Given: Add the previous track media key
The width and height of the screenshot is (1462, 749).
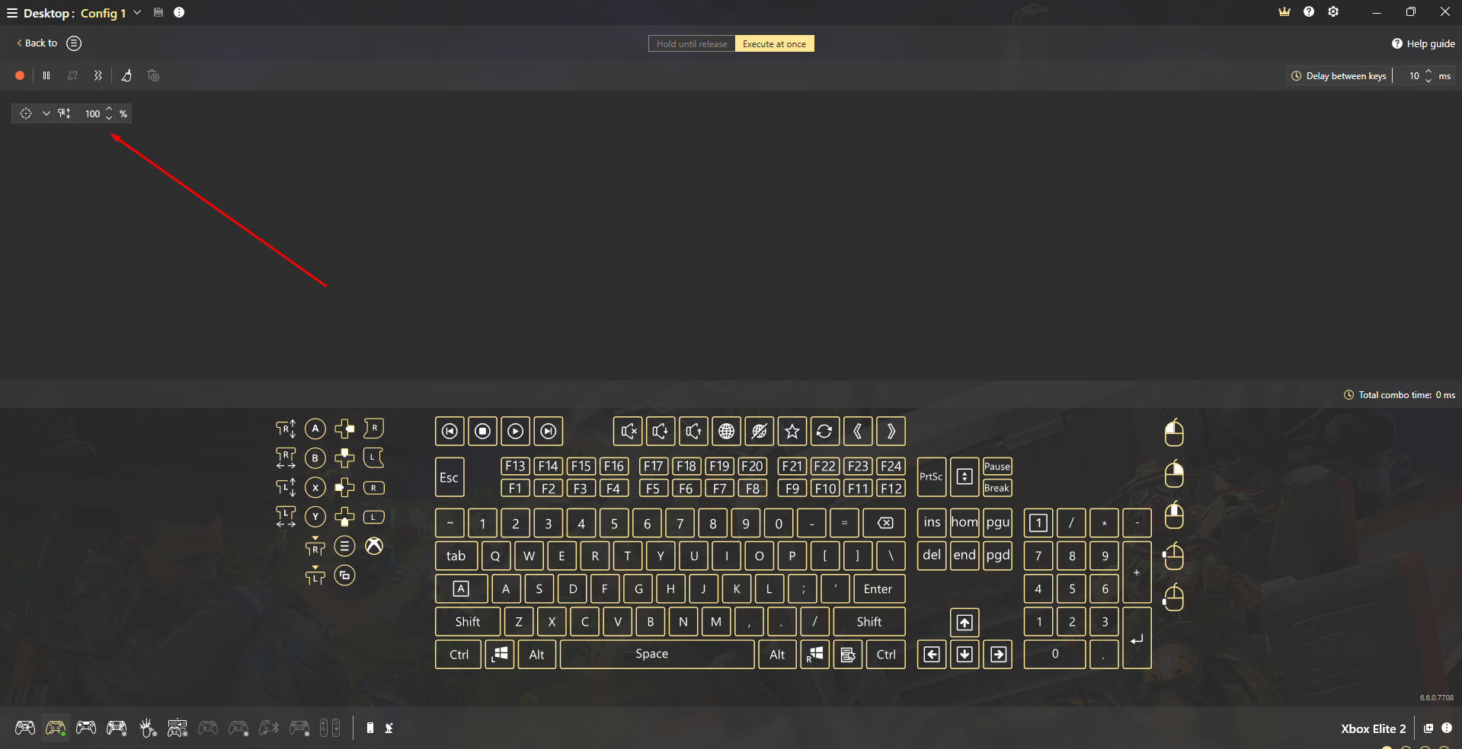Looking at the screenshot, I should (449, 432).
